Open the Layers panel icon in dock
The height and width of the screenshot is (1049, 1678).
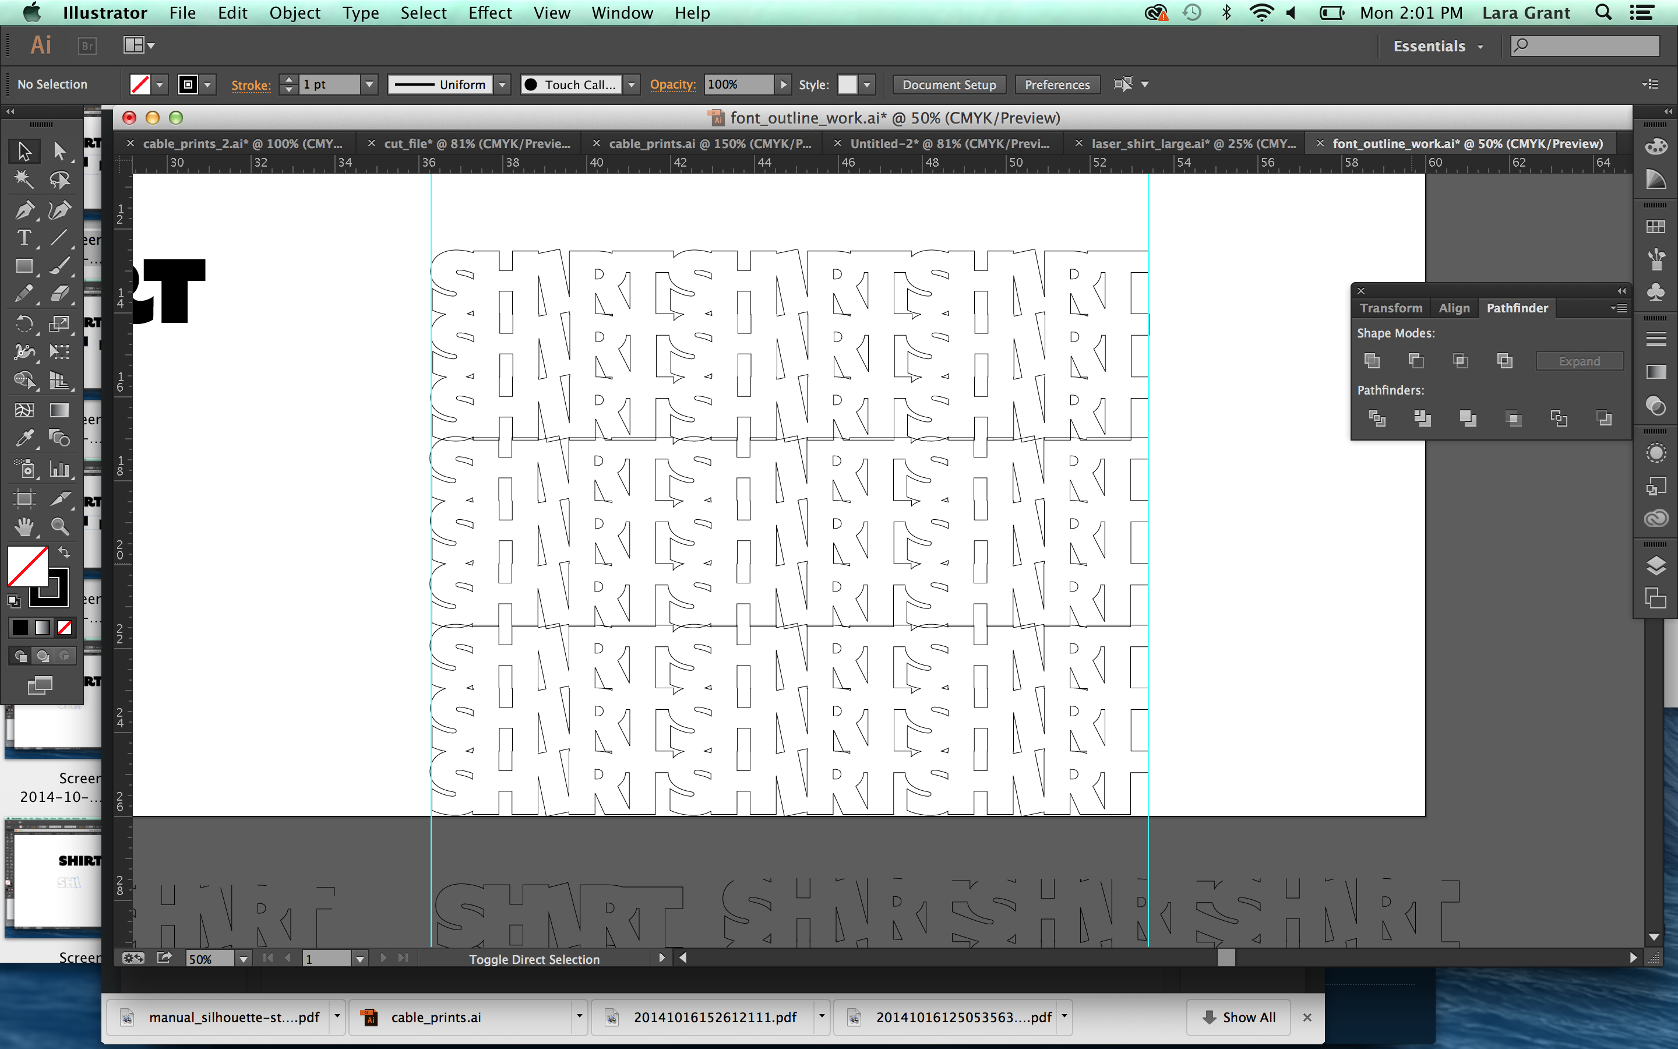click(x=1655, y=566)
